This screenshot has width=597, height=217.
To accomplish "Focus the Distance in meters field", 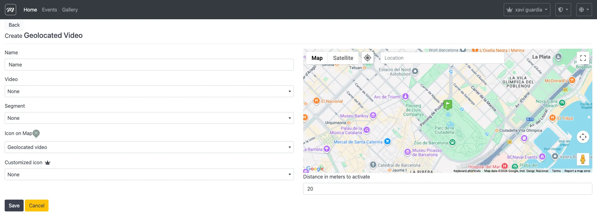I will click(447, 189).
